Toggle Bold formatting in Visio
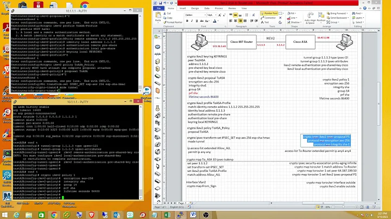 click(x=187, y=21)
